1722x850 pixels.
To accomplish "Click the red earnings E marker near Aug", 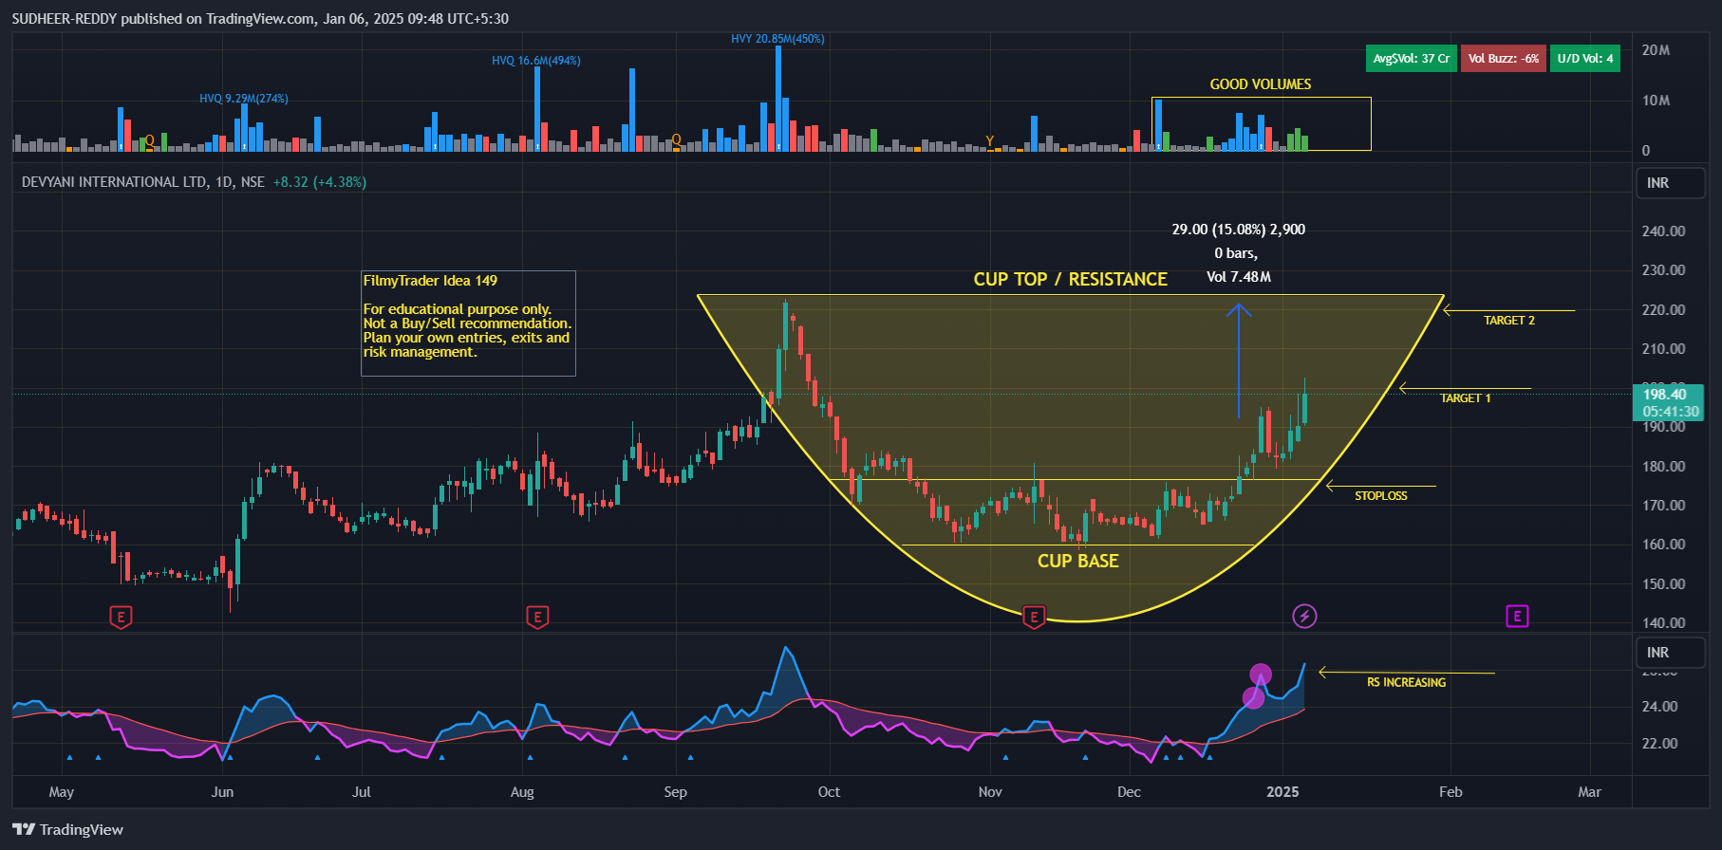I will pyautogui.click(x=537, y=618).
